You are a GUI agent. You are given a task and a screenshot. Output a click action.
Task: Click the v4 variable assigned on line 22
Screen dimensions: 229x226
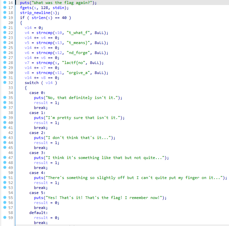(x=27, y=33)
